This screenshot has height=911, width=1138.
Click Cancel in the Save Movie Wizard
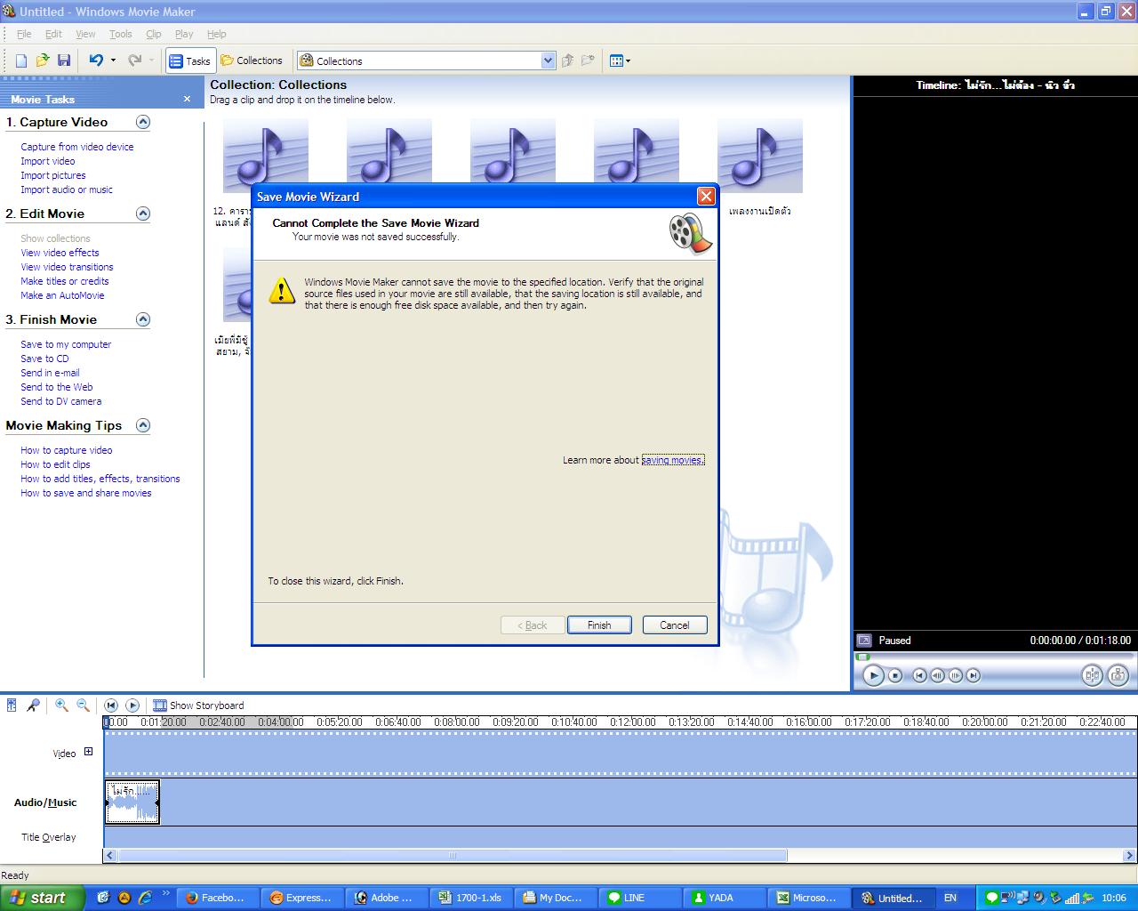pos(675,625)
